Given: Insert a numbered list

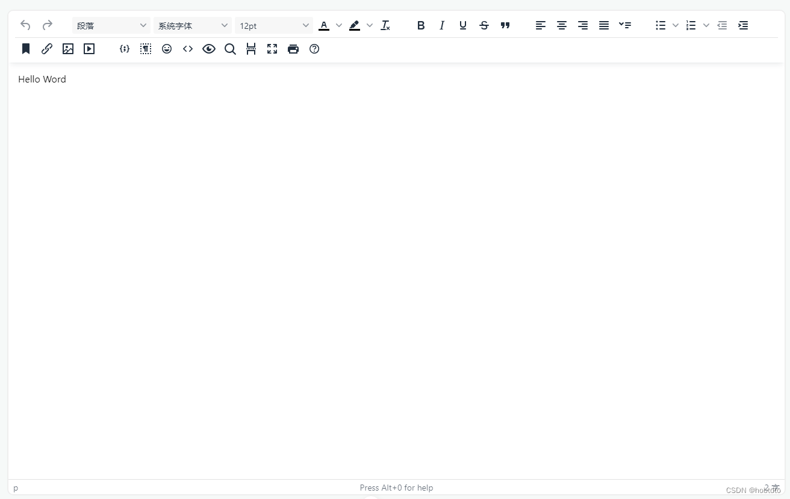Looking at the screenshot, I should coord(691,25).
